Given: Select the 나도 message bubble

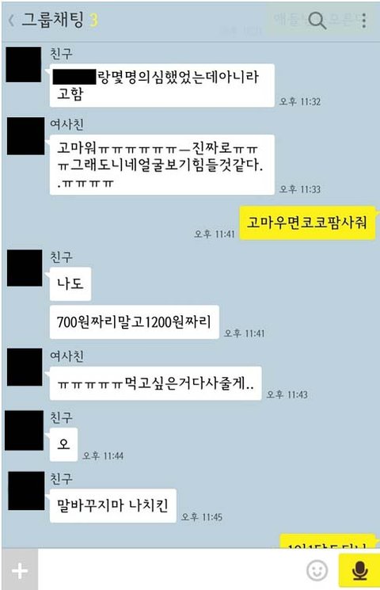Looking at the screenshot, I should point(70,284).
